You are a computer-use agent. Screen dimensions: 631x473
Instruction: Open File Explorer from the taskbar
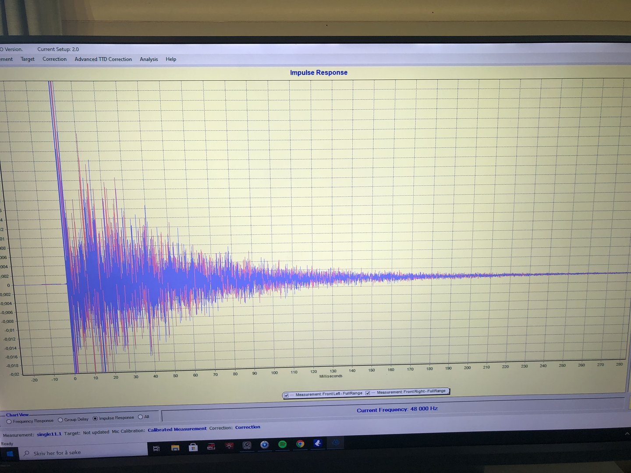tap(175, 448)
